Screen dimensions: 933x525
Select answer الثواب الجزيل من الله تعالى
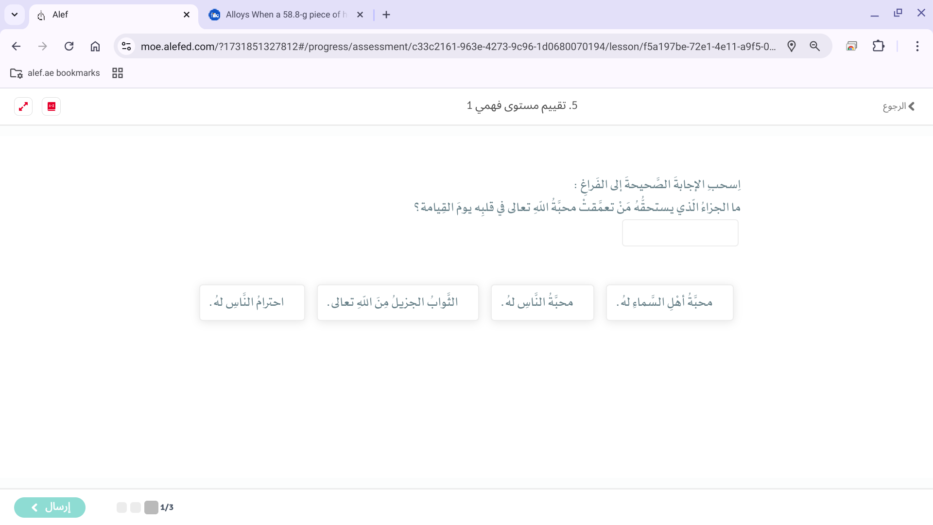(397, 302)
